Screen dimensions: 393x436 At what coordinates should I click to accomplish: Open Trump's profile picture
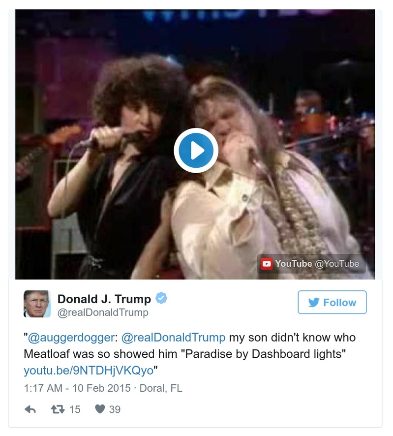pyautogui.click(x=36, y=302)
